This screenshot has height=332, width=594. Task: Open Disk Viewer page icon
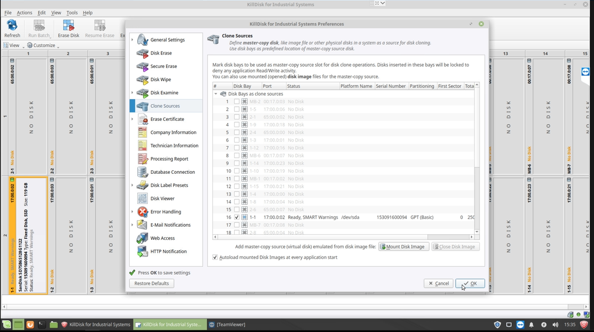coord(142,198)
